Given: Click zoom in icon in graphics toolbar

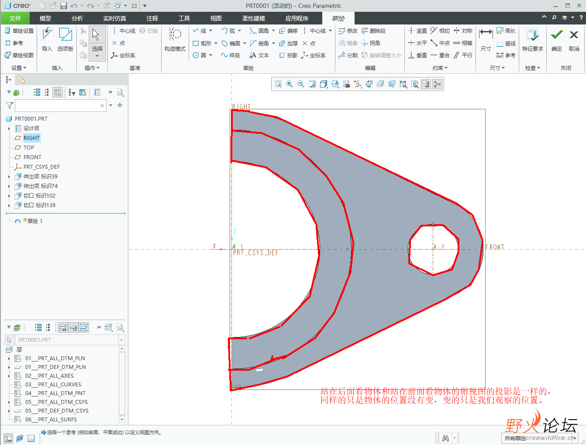Looking at the screenshot, I should (290, 84).
